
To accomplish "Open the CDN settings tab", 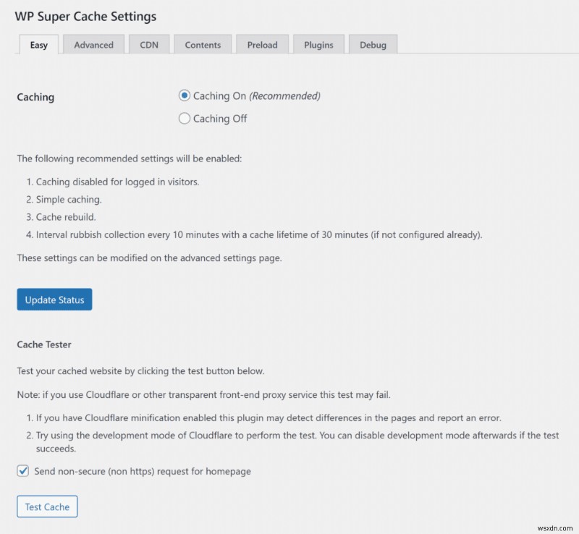I will click(x=149, y=44).
